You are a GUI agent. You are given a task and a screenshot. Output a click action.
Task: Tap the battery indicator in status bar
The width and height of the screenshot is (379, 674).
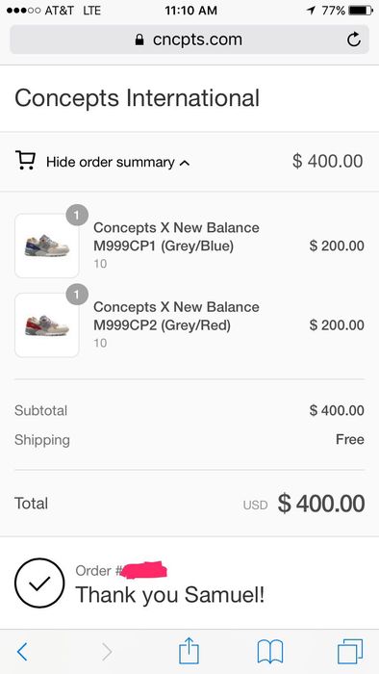pos(361,11)
